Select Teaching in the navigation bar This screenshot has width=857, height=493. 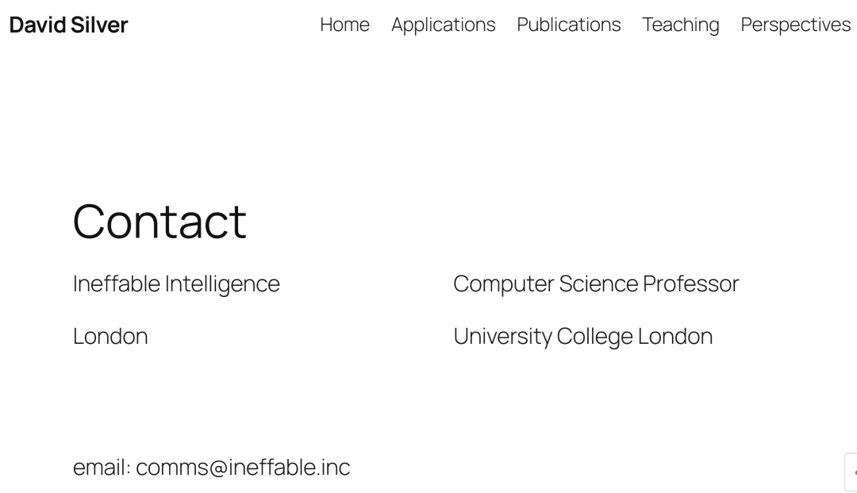(680, 25)
